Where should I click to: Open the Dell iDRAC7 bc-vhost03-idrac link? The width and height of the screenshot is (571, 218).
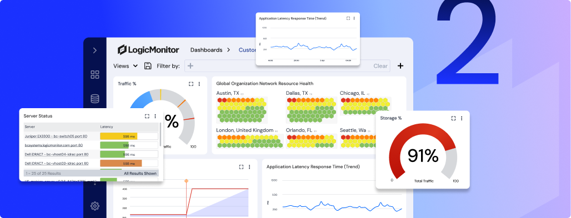click(57, 164)
